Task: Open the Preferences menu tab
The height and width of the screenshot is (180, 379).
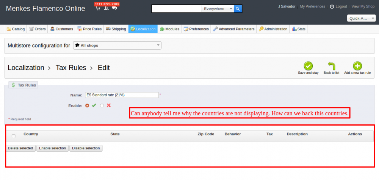Action: pos(196,29)
